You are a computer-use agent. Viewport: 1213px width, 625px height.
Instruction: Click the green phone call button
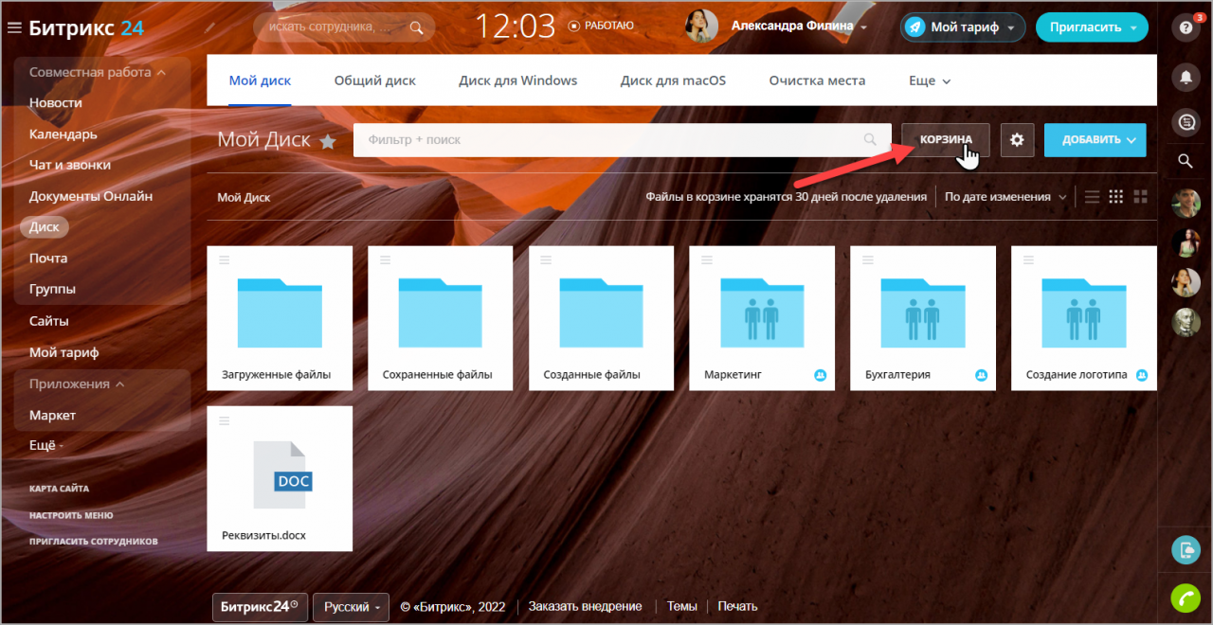(x=1185, y=598)
